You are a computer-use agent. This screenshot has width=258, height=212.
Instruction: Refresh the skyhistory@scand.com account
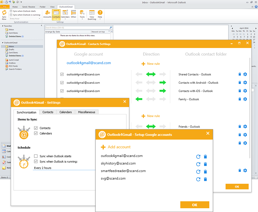pyautogui.click(x=198, y=164)
